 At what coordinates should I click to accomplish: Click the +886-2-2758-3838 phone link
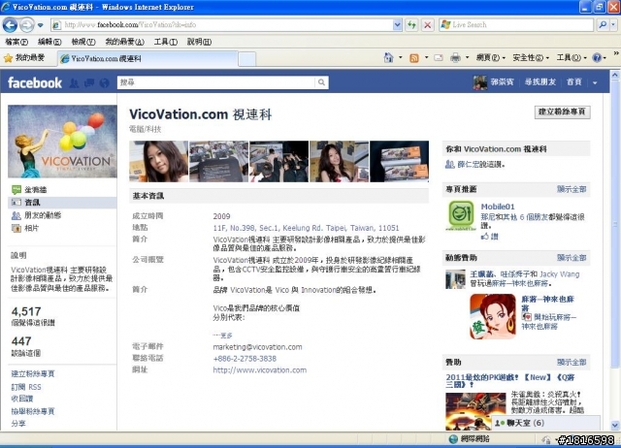(245, 359)
